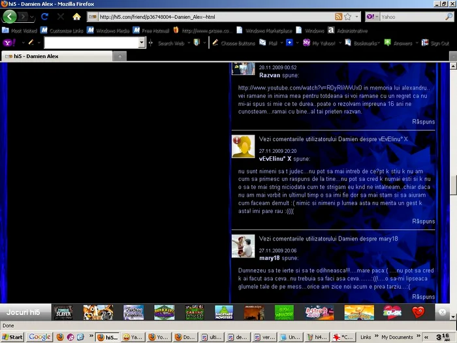Image resolution: width=457 pixels, height=343 pixels.
Task: Expand the back/forward history dropdown arrow
Action: (x=32, y=17)
